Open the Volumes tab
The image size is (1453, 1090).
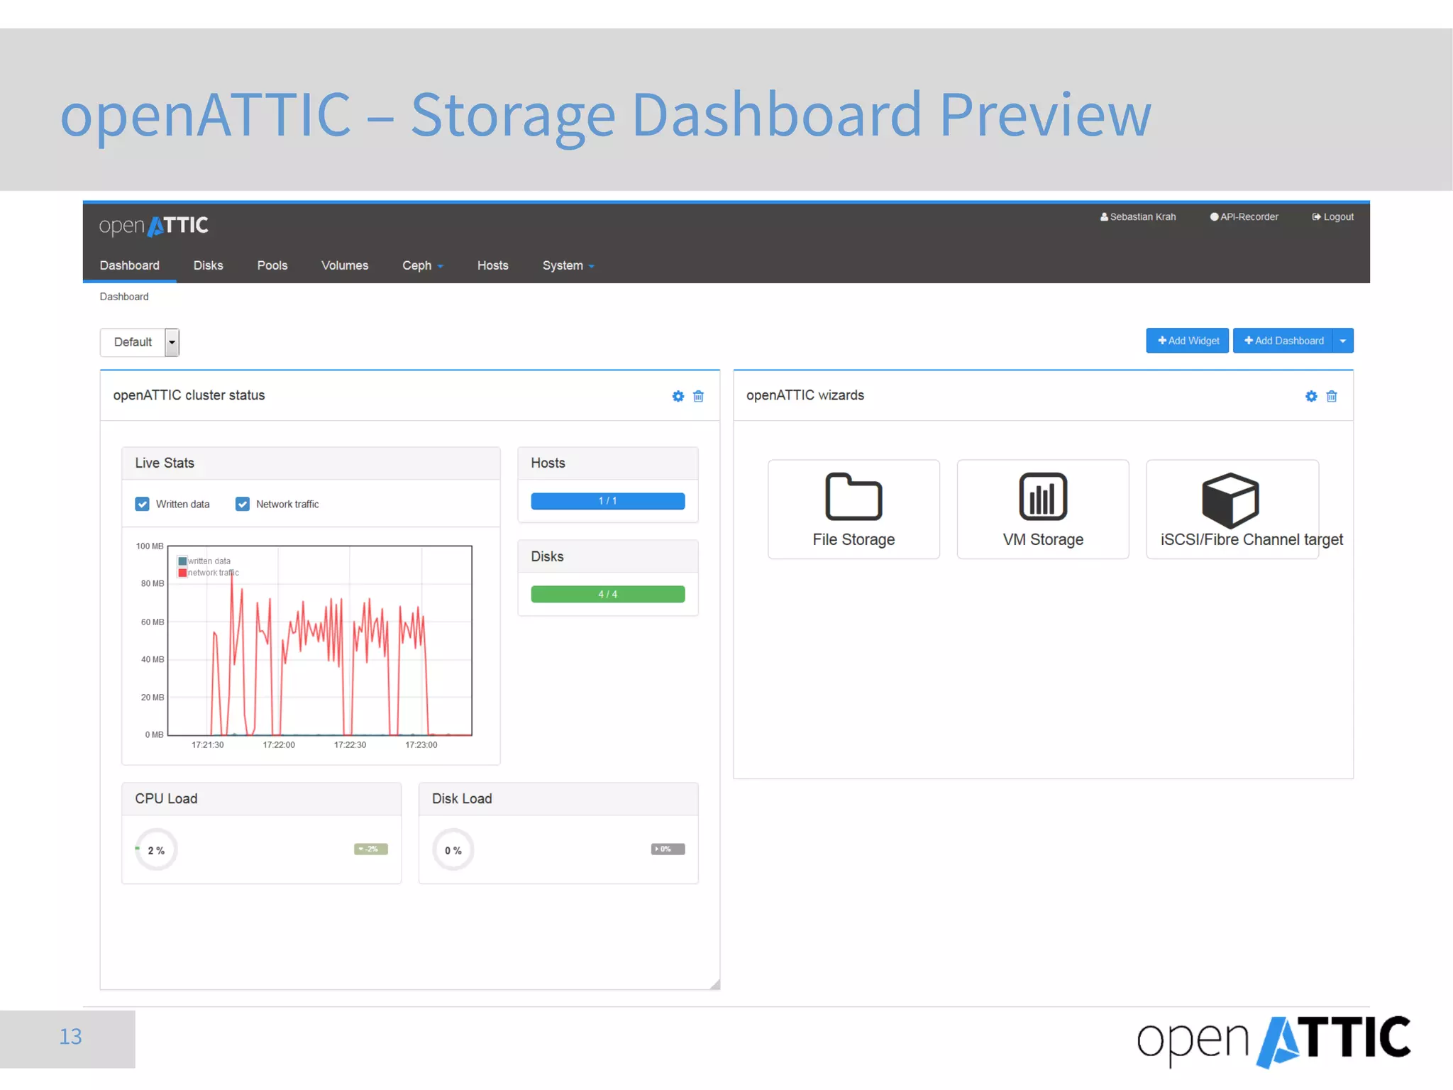(345, 265)
